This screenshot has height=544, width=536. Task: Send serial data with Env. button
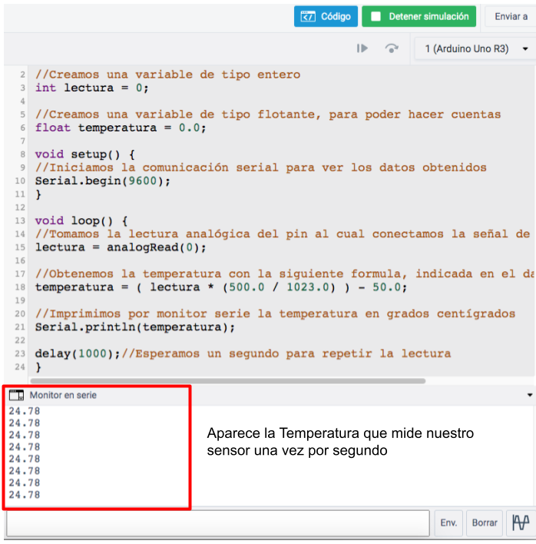(448, 522)
